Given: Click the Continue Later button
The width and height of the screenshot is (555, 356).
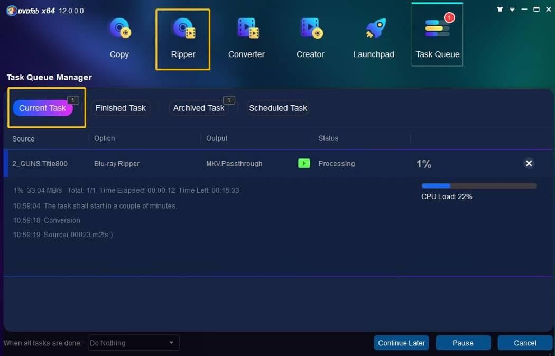Looking at the screenshot, I should 401,343.
